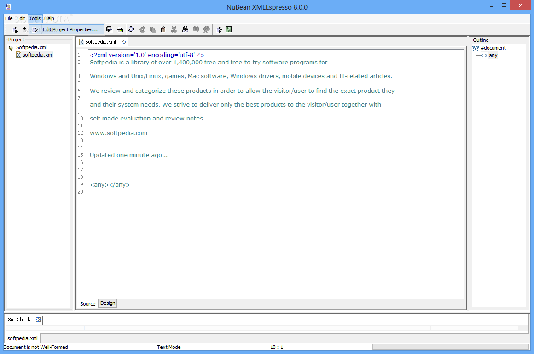Click 'Document is not Well-Formed' status message
Screen dimensions: 534x354
[36, 347]
